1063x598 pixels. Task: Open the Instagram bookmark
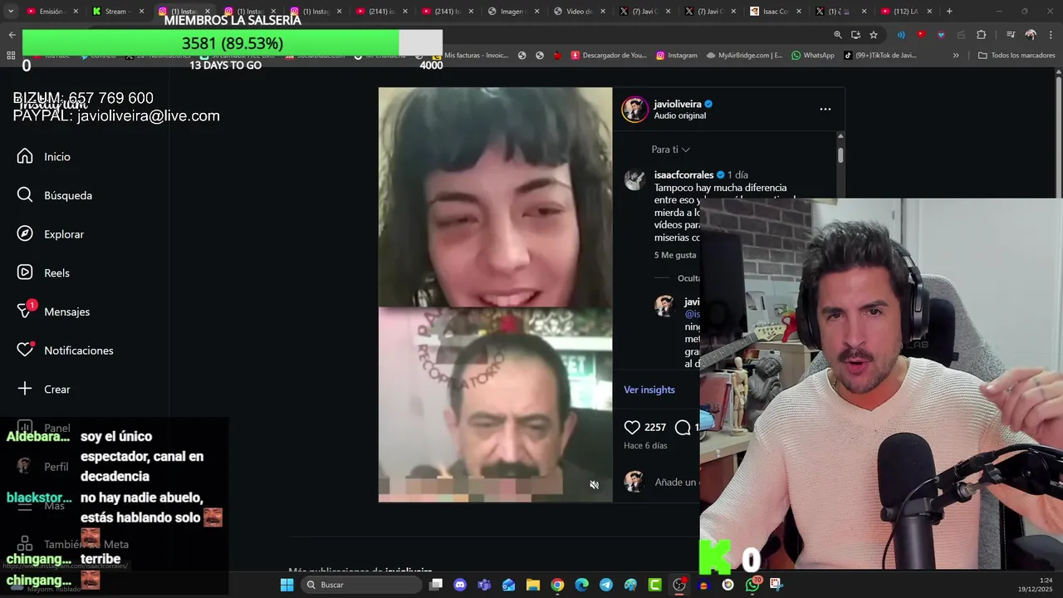coord(676,56)
